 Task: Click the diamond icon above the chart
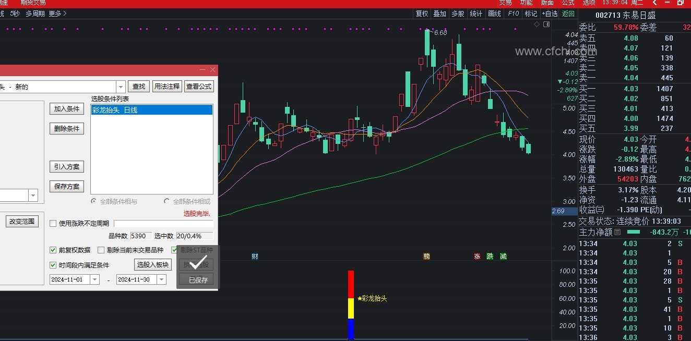click(537, 24)
